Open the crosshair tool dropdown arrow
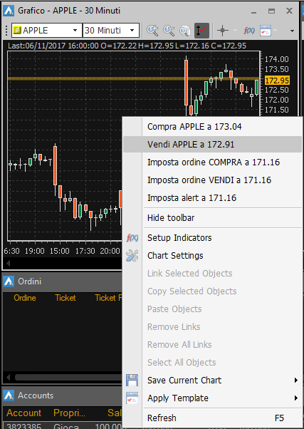The height and width of the screenshot is (429, 304). coord(235,31)
